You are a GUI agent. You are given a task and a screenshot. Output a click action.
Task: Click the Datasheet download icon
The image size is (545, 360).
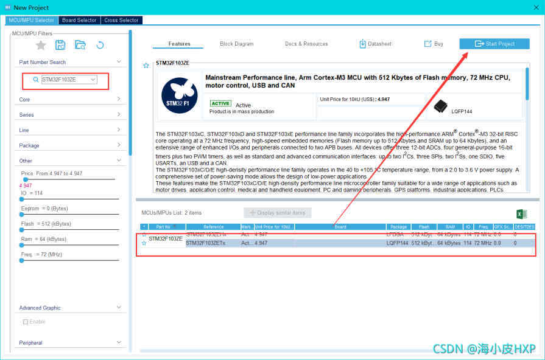click(x=362, y=44)
